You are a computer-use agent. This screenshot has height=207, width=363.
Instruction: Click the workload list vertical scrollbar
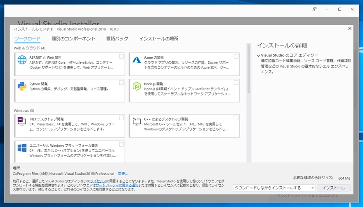point(249,69)
